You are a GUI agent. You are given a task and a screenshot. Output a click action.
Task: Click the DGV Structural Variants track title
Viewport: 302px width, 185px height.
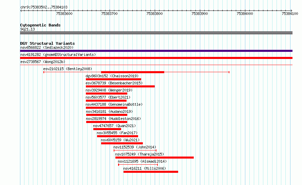(x=48, y=43)
